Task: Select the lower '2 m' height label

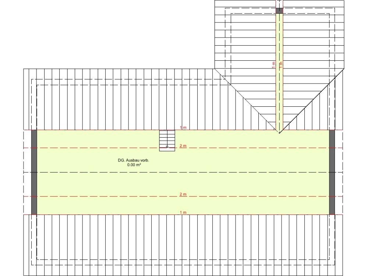Action: tap(183, 194)
